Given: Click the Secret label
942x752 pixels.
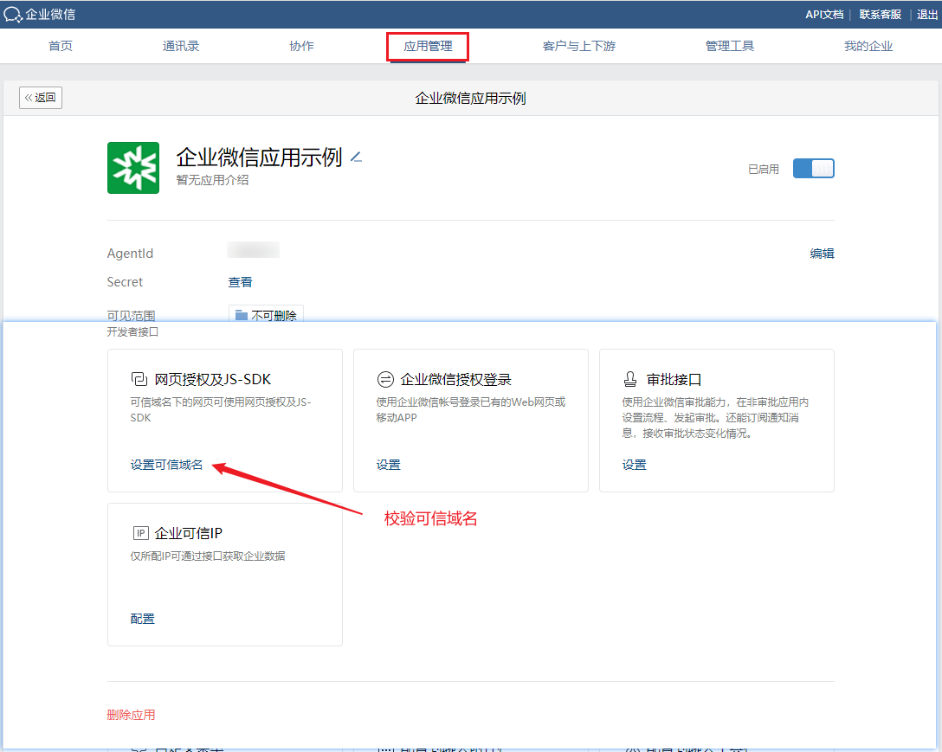Looking at the screenshot, I should coord(125,282).
